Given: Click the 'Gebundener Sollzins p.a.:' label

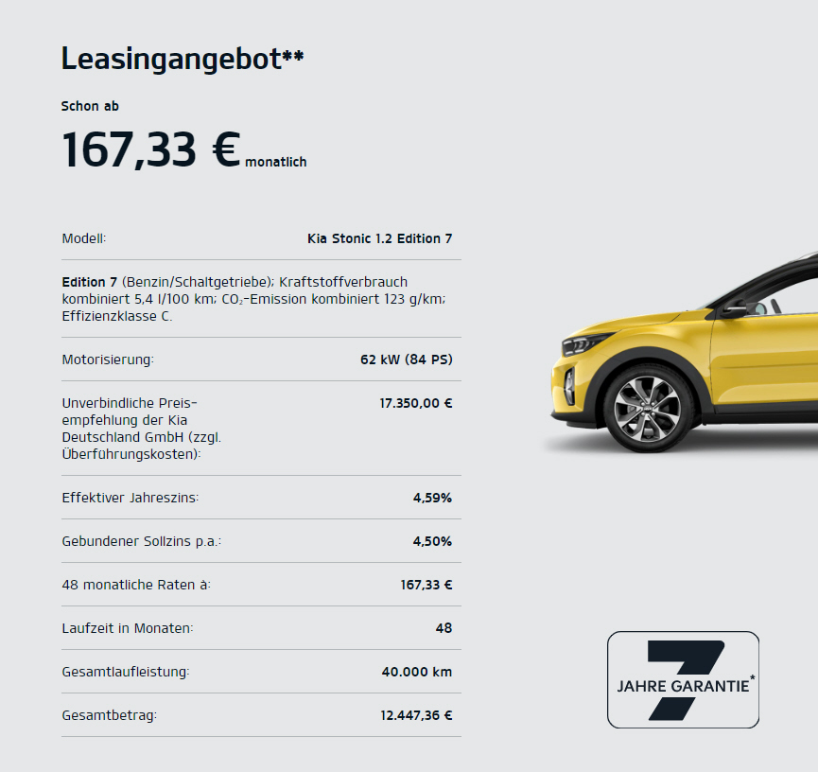Looking at the screenshot, I should point(141,541).
